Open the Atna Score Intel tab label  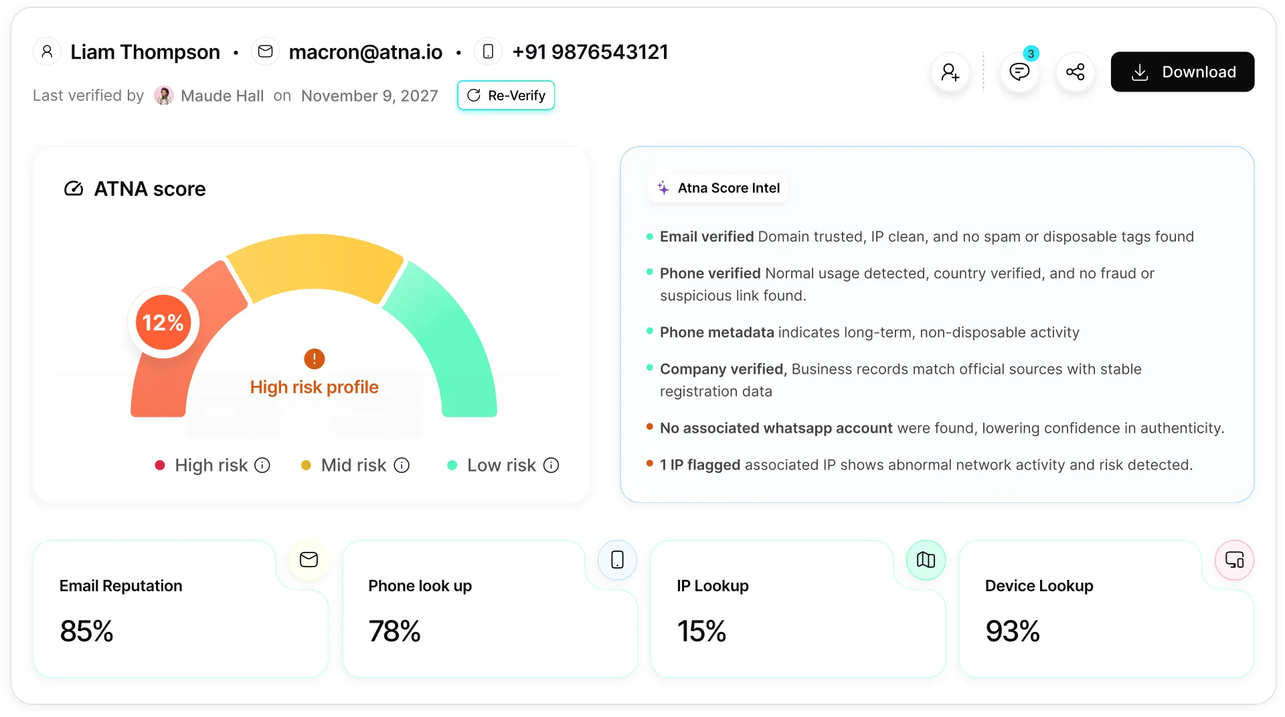718,188
